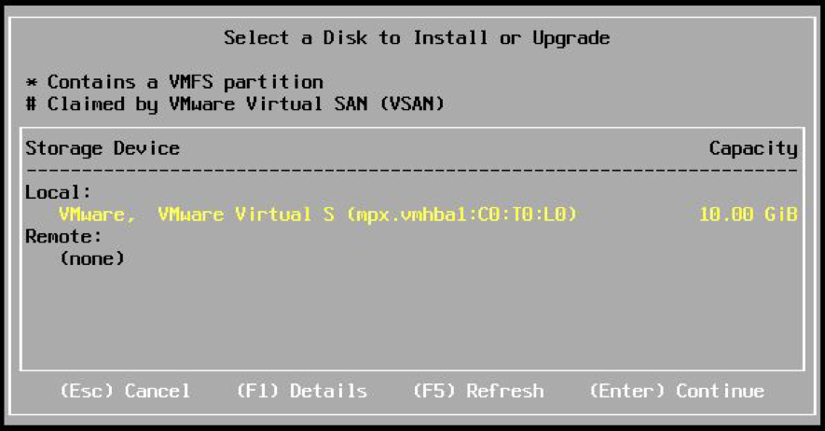Click the mpx.vmhba1:C0:T0:L0 device identifier
This screenshot has width=825, height=431.
coord(462,215)
